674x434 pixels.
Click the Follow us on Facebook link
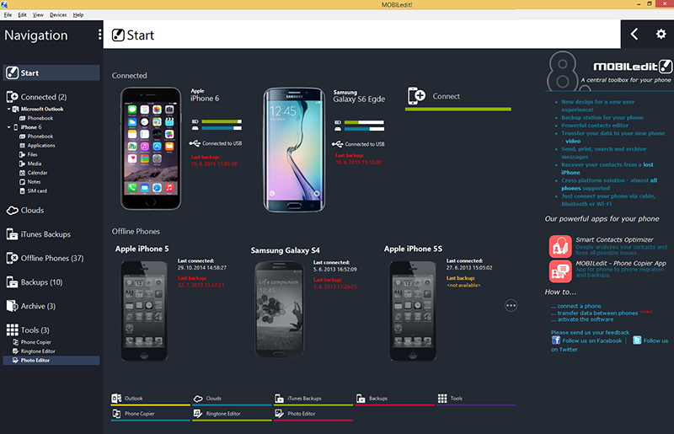(x=586, y=340)
